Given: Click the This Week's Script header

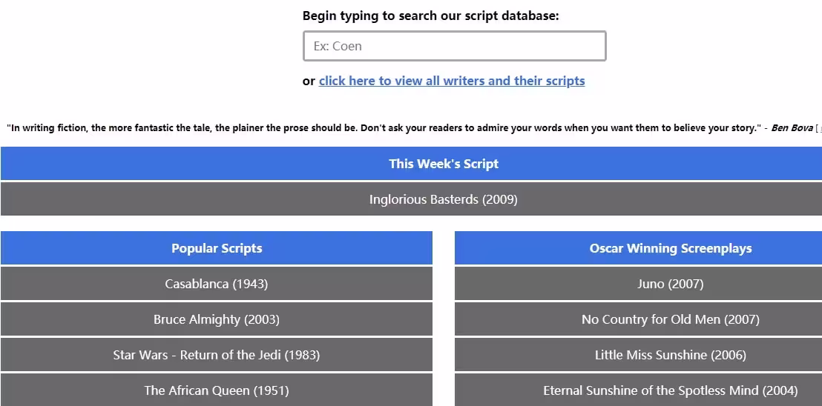Looking at the screenshot, I should (x=444, y=164).
